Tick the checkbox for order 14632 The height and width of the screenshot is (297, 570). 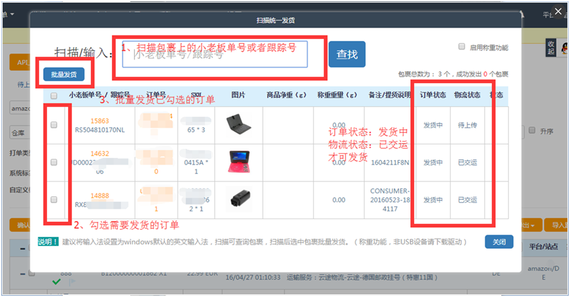54,162
